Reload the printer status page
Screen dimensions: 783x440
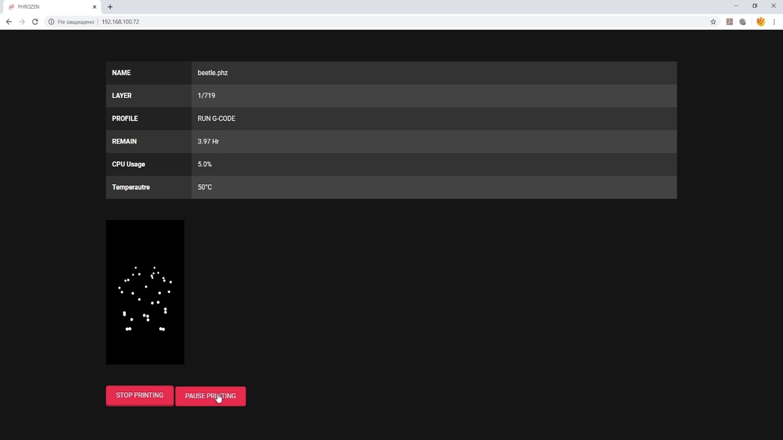[x=35, y=22]
